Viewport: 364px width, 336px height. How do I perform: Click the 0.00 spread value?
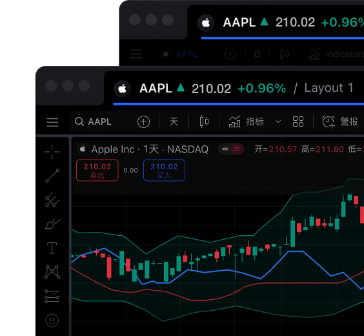pyautogui.click(x=131, y=171)
